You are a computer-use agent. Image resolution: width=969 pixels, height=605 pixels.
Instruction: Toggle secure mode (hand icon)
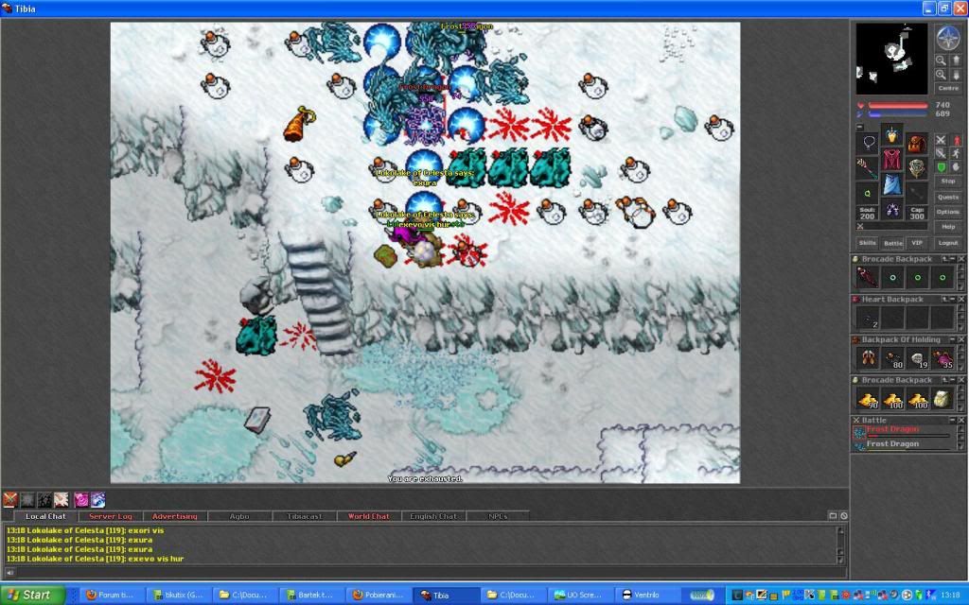tap(956, 166)
